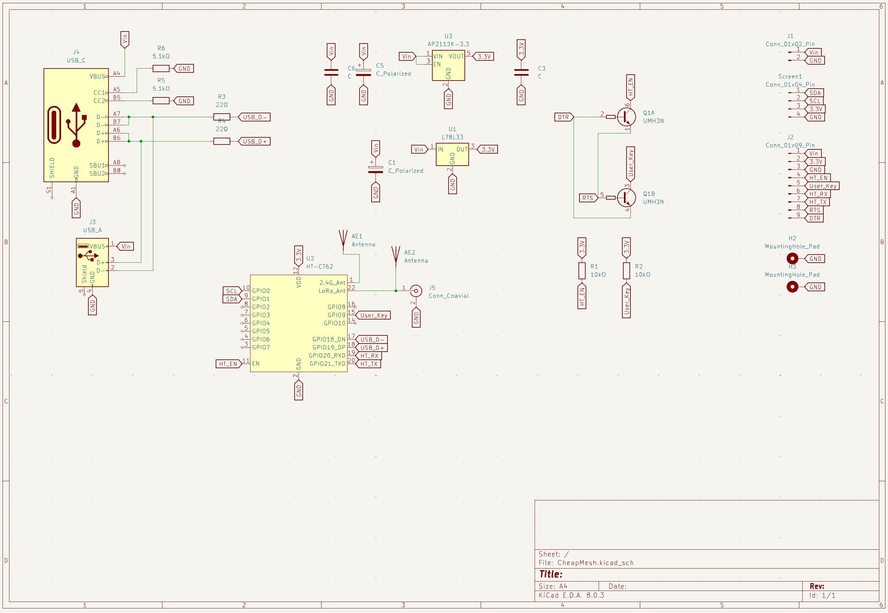The width and height of the screenshot is (888, 613).
Task: Click the SDA label at U2 GPIO1
Action: click(x=233, y=299)
